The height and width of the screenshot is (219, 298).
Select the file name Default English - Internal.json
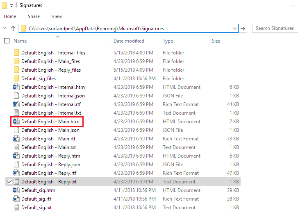click(x=53, y=96)
